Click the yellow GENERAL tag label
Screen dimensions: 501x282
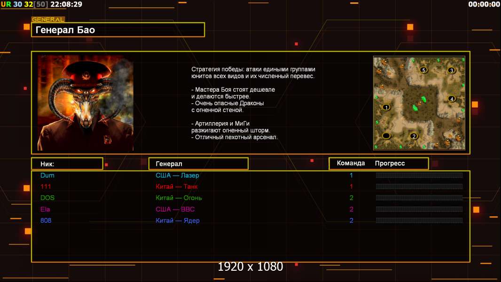click(x=48, y=19)
